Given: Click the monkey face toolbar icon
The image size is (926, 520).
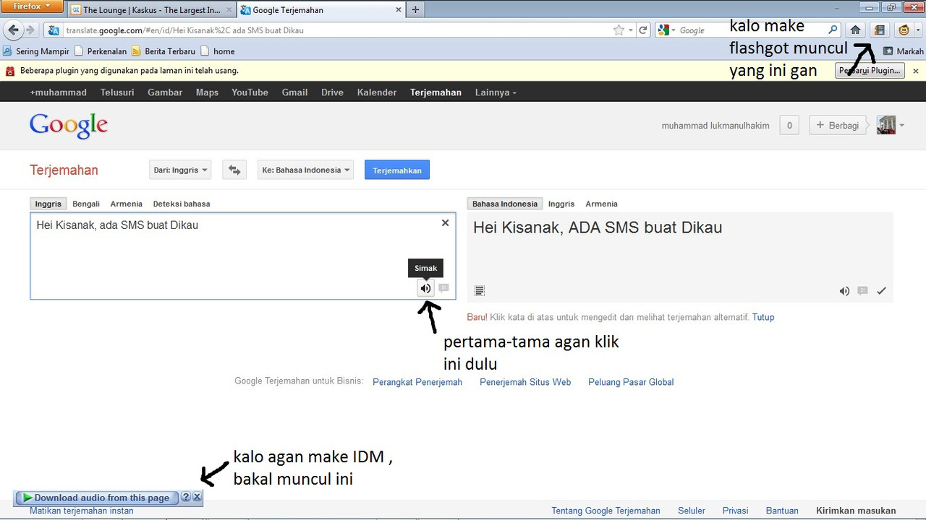Looking at the screenshot, I should (904, 30).
